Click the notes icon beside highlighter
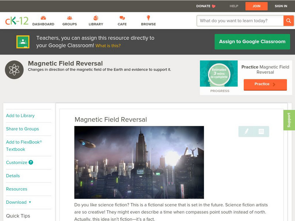The width and height of the screenshot is (295, 221). tap(261, 131)
